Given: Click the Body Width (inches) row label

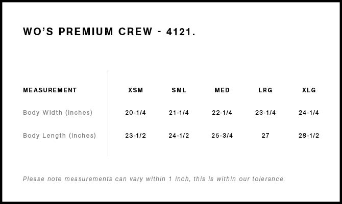Looking at the screenshot, I should click(x=58, y=113).
